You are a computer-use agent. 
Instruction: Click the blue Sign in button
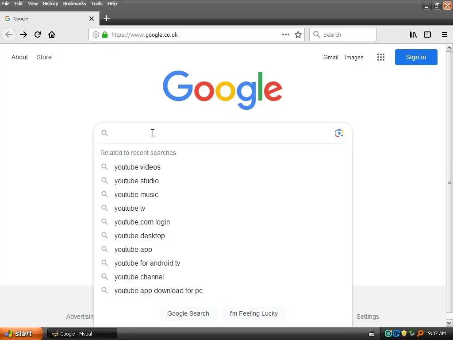(x=416, y=57)
